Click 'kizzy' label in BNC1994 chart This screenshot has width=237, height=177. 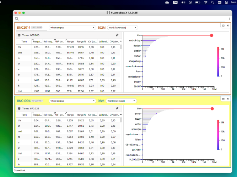pos(138,119)
